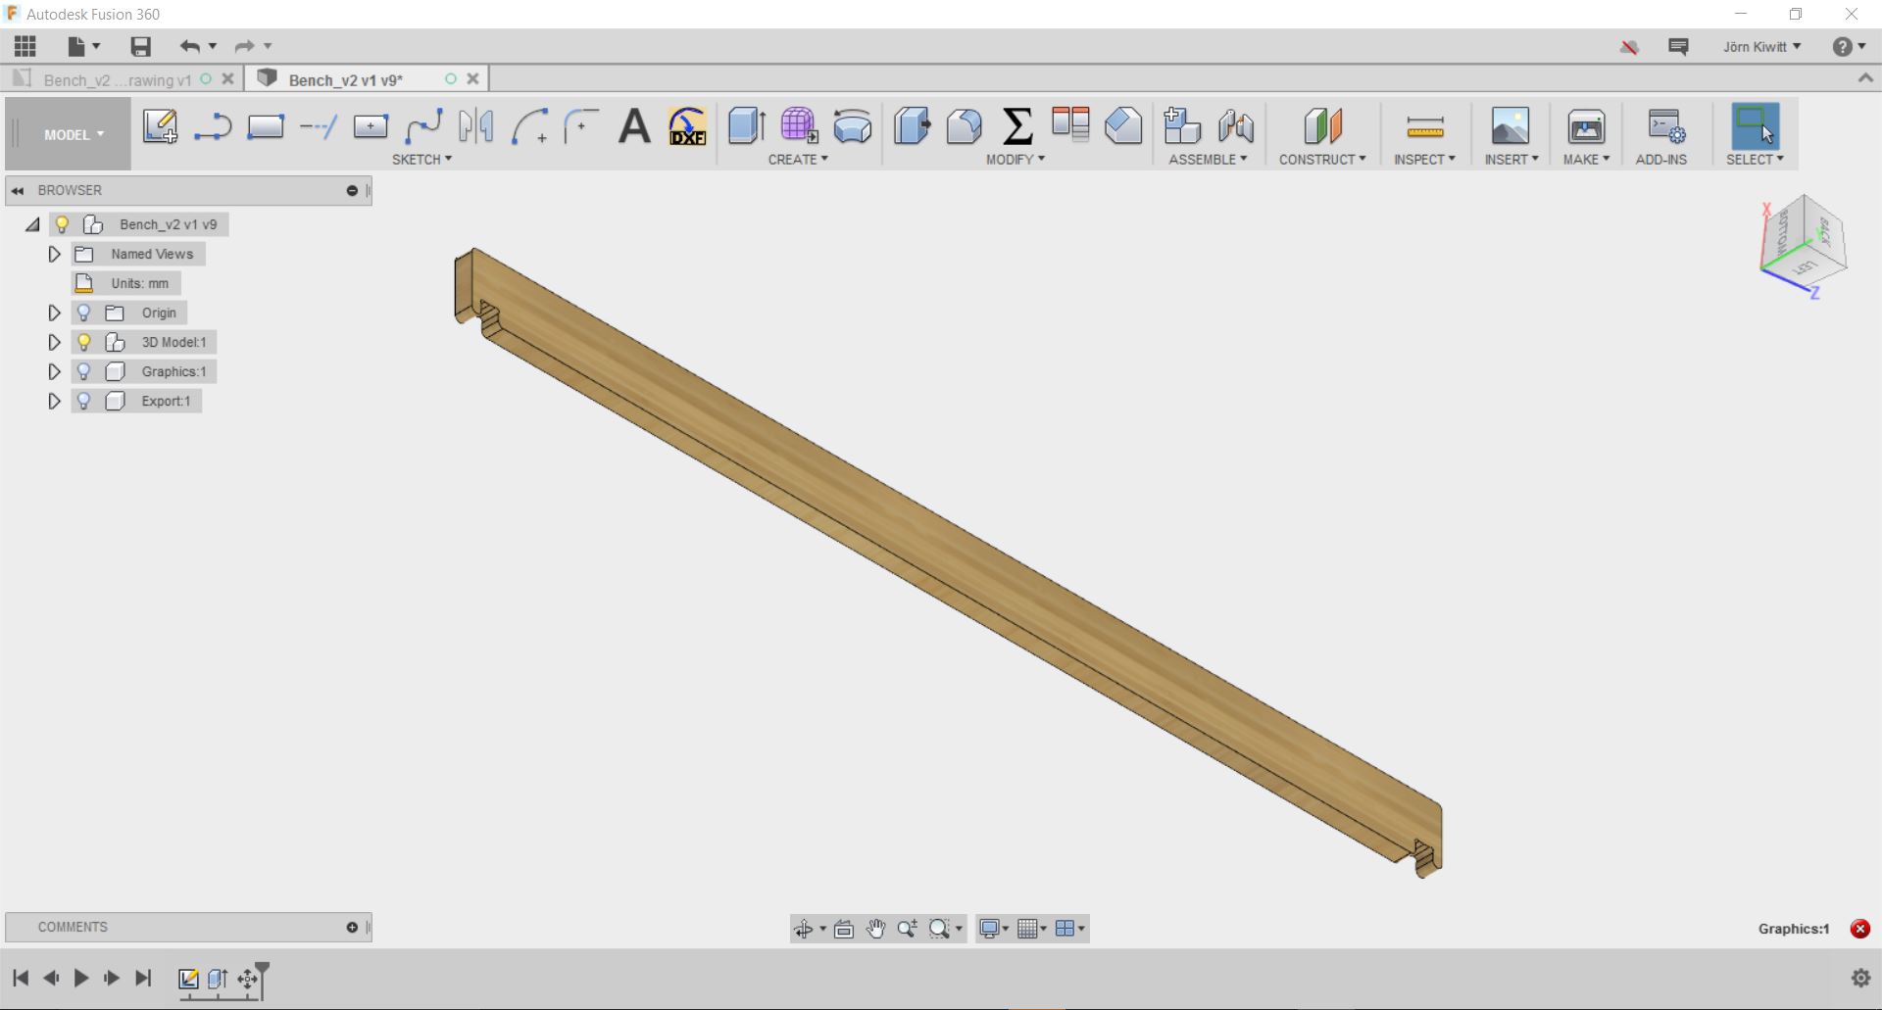Open the Help menu
Screen dimensions: 1882x1010
[x=1848, y=46]
